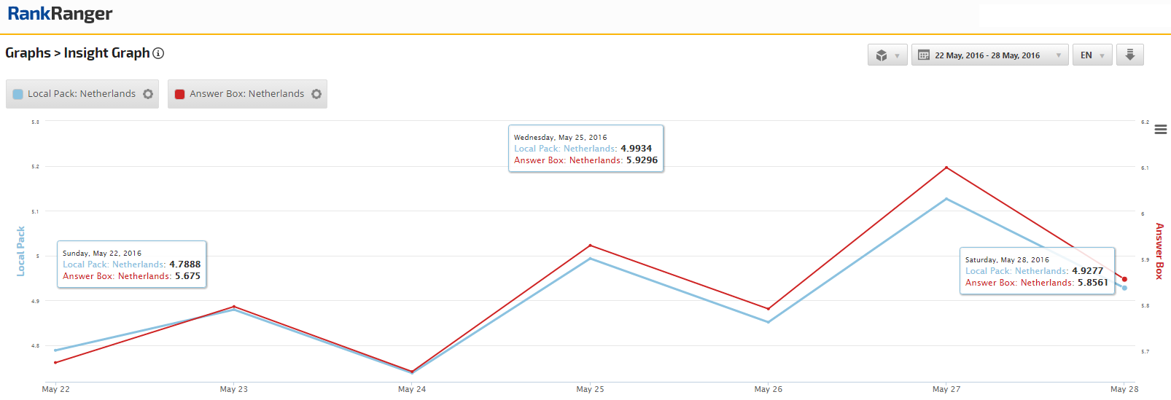
Task: Click the May 27 red peak data point
Action: (x=946, y=168)
